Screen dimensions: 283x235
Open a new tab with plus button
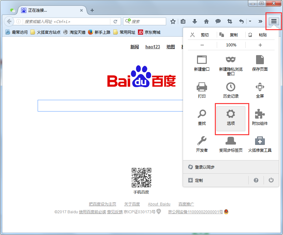coord(92,10)
